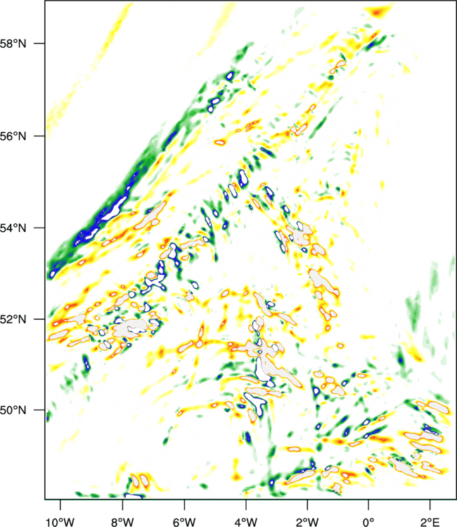Screen dimensions: 457x527
Task: Click the 4°W longitude label
Action: pos(246,521)
